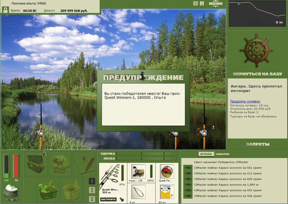Click the quest winner message text
Viewport: 288px width, 204px height.
tap(142, 95)
